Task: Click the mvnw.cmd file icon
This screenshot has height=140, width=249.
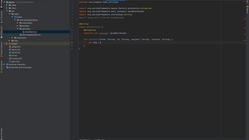Action: click(x=10, y=58)
